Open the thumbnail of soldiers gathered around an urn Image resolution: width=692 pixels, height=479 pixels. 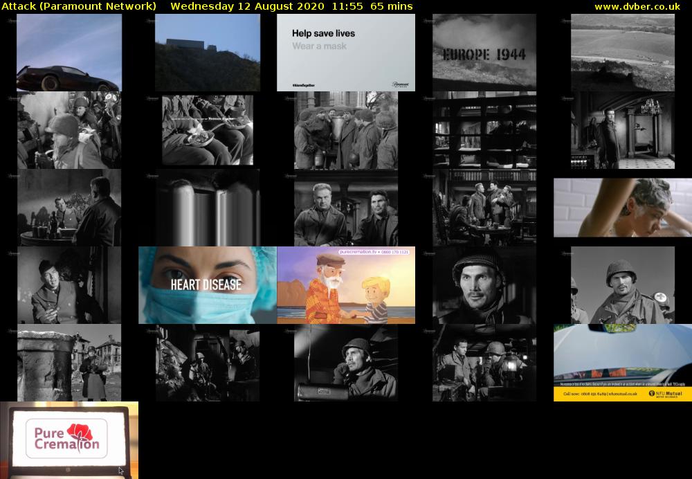point(346,130)
